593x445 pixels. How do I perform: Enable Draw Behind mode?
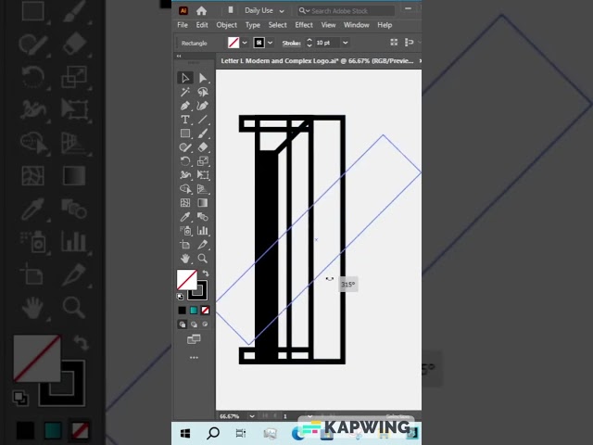[x=194, y=324]
